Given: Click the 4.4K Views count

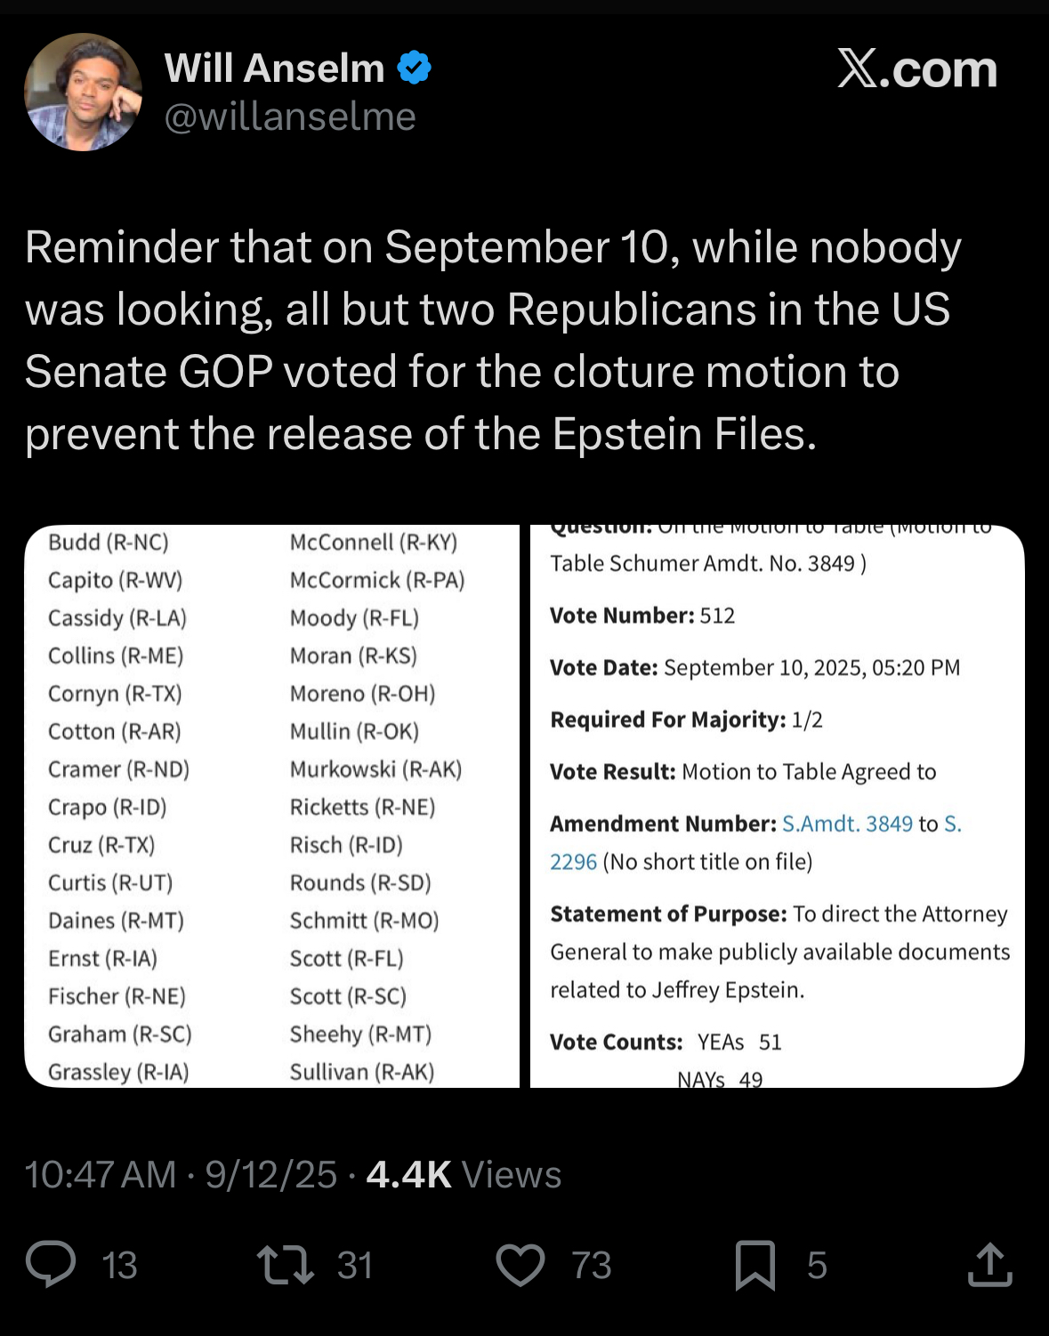Looking at the screenshot, I should pos(464,1175).
